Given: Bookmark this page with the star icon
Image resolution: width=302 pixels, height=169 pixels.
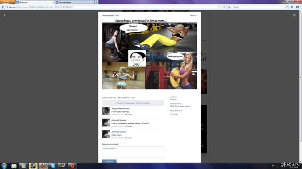Looking at the screenshot, I should point(218,7).
